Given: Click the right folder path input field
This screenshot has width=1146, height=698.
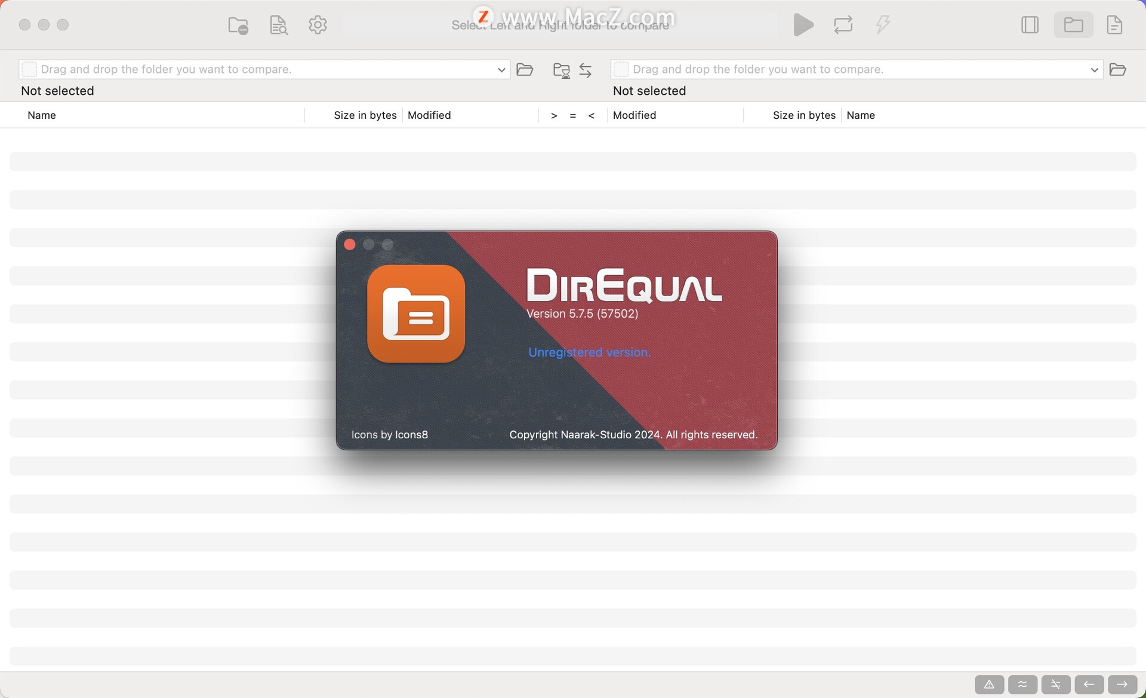Looking at the screenshot, I should click(x=857, y=69).
